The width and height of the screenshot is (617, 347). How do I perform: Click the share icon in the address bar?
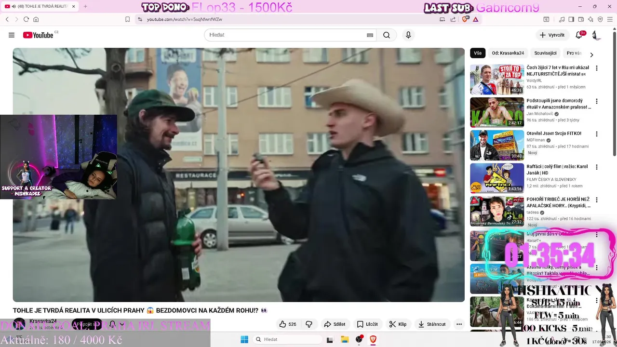point(453,19)
